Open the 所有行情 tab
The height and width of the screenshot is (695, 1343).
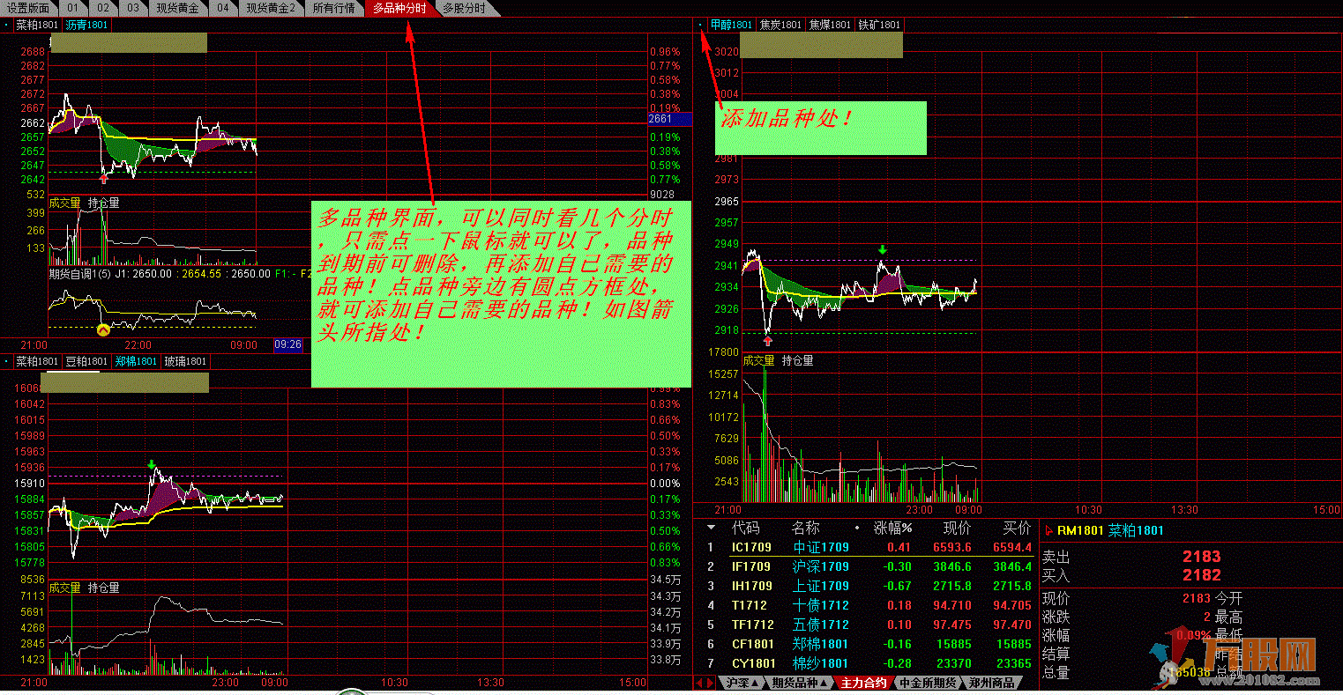point(334,8)
